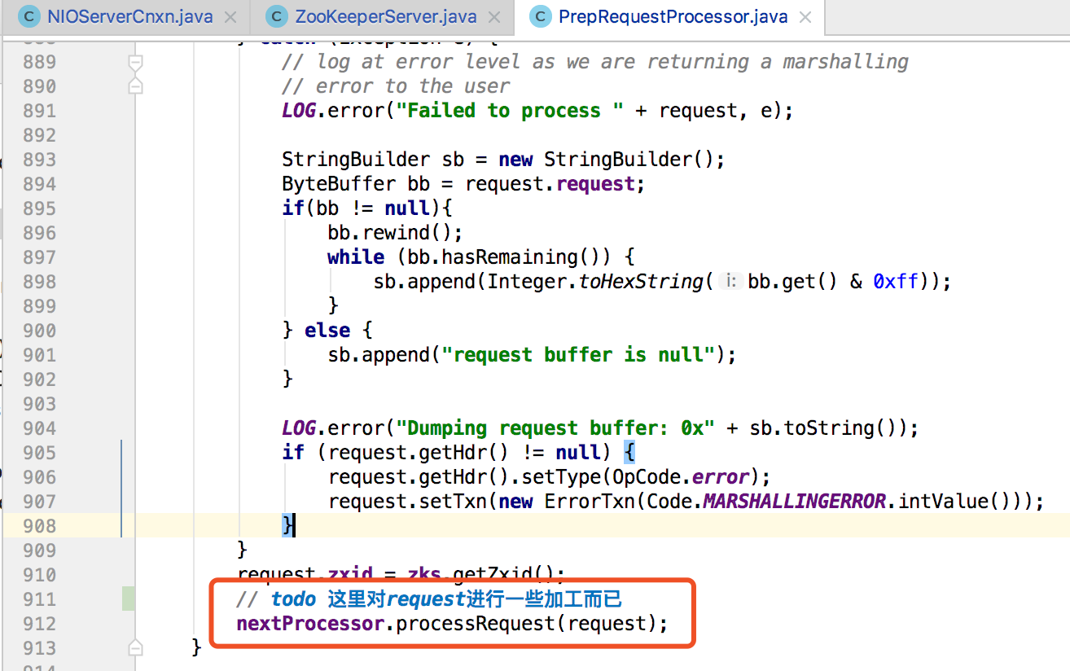Click the highlighted opening brace on line 905
1070x671 pixels.
629,453
